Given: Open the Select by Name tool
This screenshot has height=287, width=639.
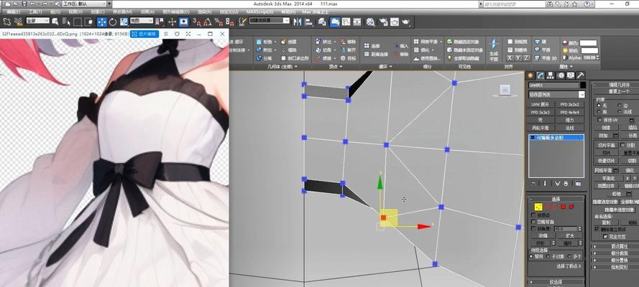Looking at the screenshot, I should [x=65, y=22].
